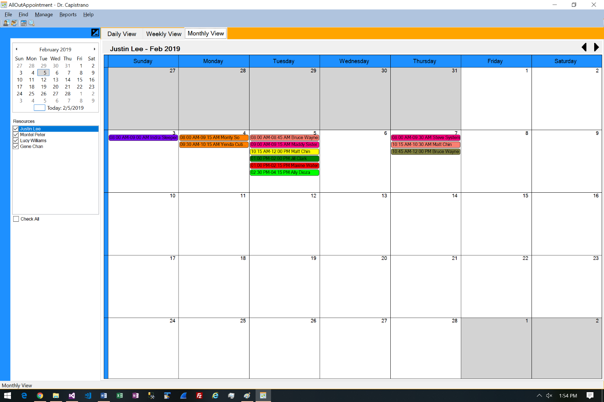This screenshot has height=402, width=604.
Task: Click the magnifying glass search icon
Action: (32, 23)
